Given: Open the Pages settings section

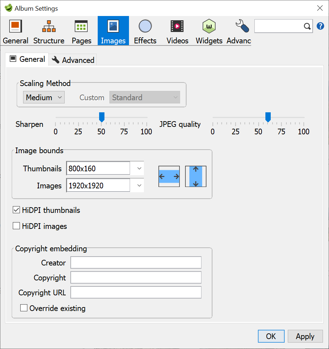Looking at the screenshot, I should click(x=81, y=30).
